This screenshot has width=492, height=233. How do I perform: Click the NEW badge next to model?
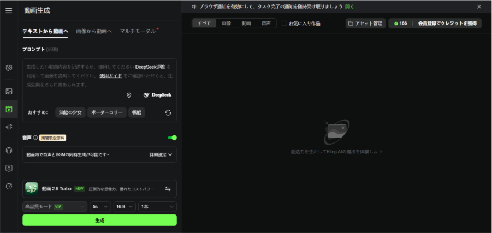[x=80, y=188]
